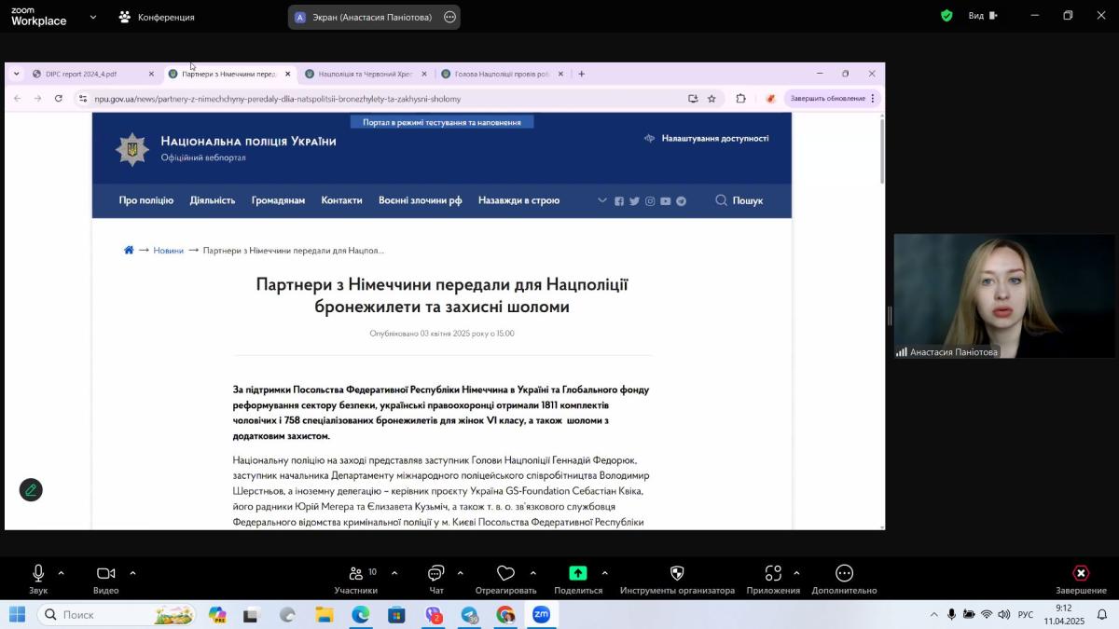Mute microphone with the Звук button
This screenshot has width=1119, height=629.
pos(38,573)
